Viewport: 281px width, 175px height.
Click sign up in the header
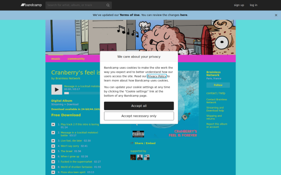click(239, 5)
